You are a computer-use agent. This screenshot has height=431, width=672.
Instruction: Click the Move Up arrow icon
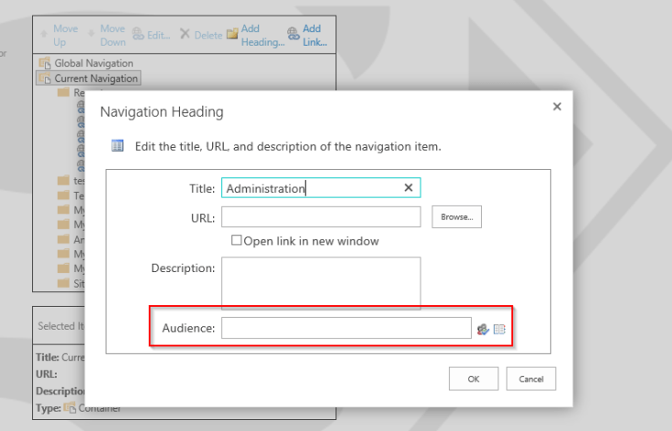tap(43, 35)
